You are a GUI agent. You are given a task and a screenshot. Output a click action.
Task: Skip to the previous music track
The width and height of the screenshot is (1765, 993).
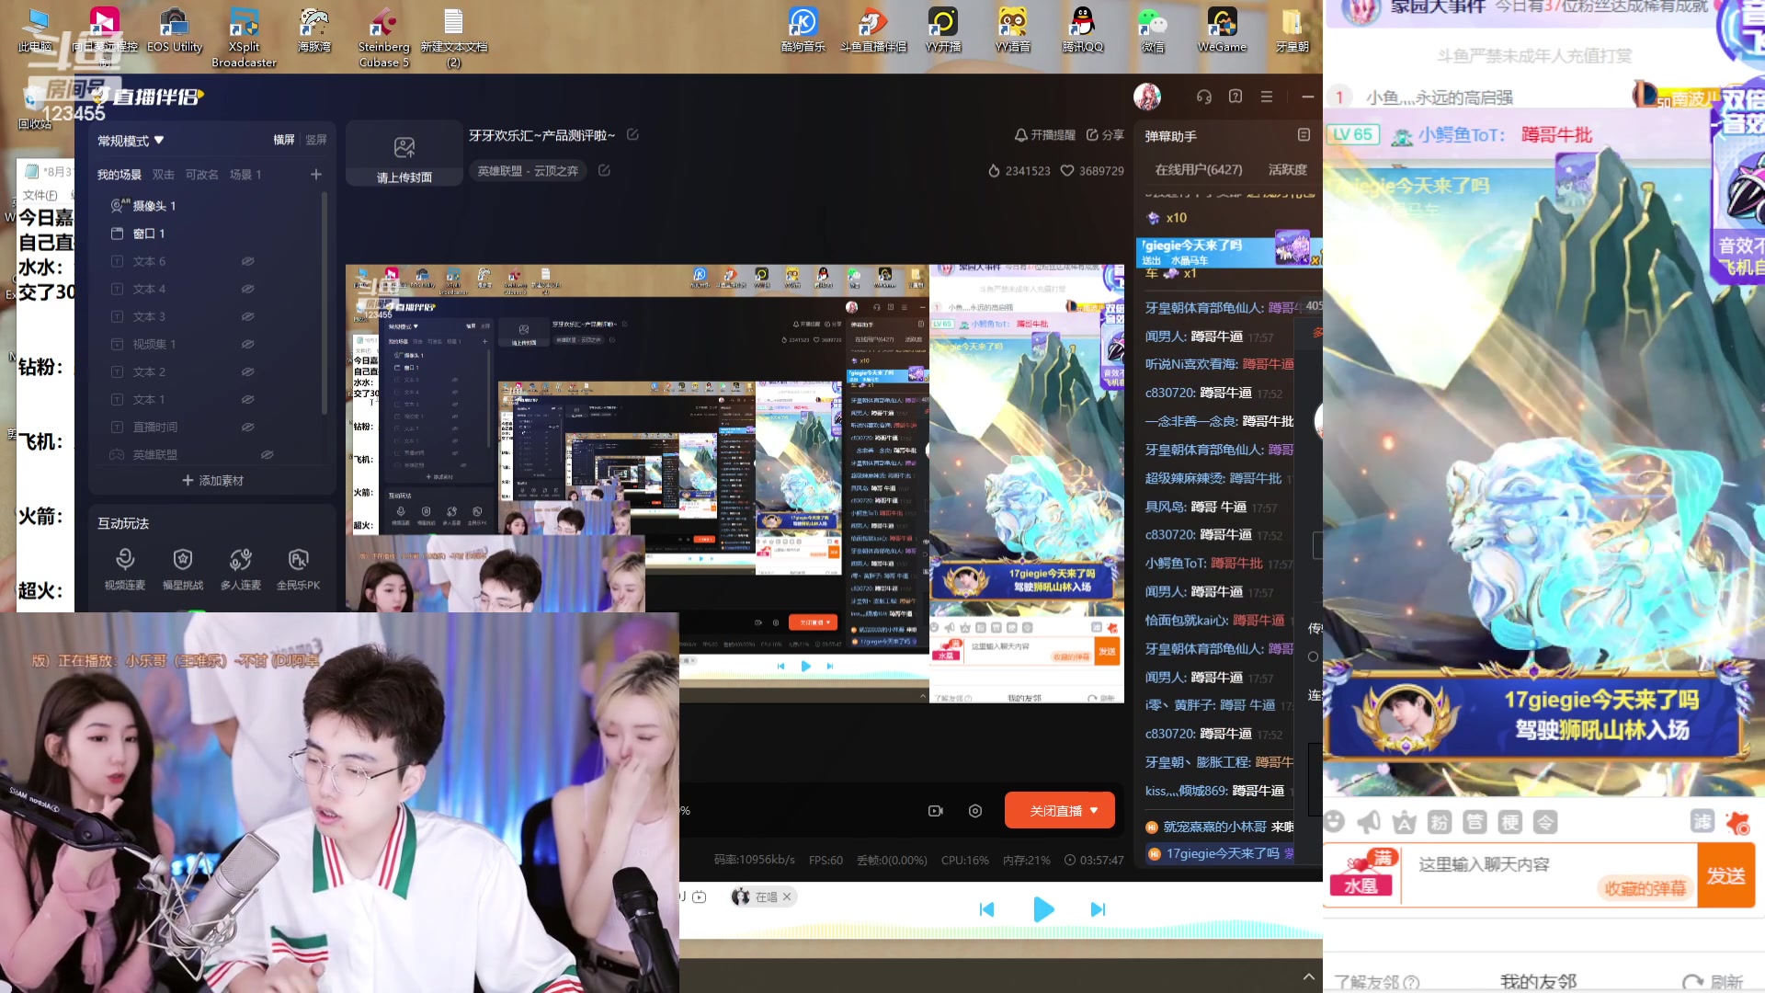[x=986, y=909]
